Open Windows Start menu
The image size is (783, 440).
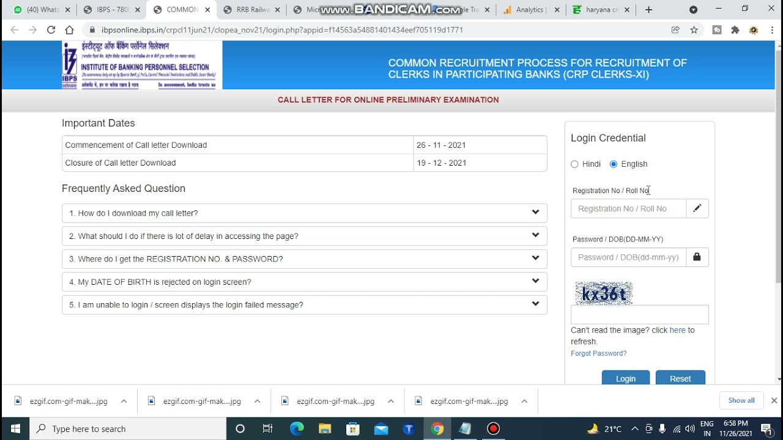coord(15,428)
